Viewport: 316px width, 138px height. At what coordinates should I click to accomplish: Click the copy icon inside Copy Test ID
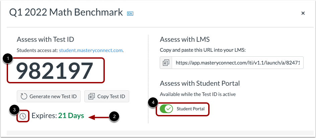92,96
